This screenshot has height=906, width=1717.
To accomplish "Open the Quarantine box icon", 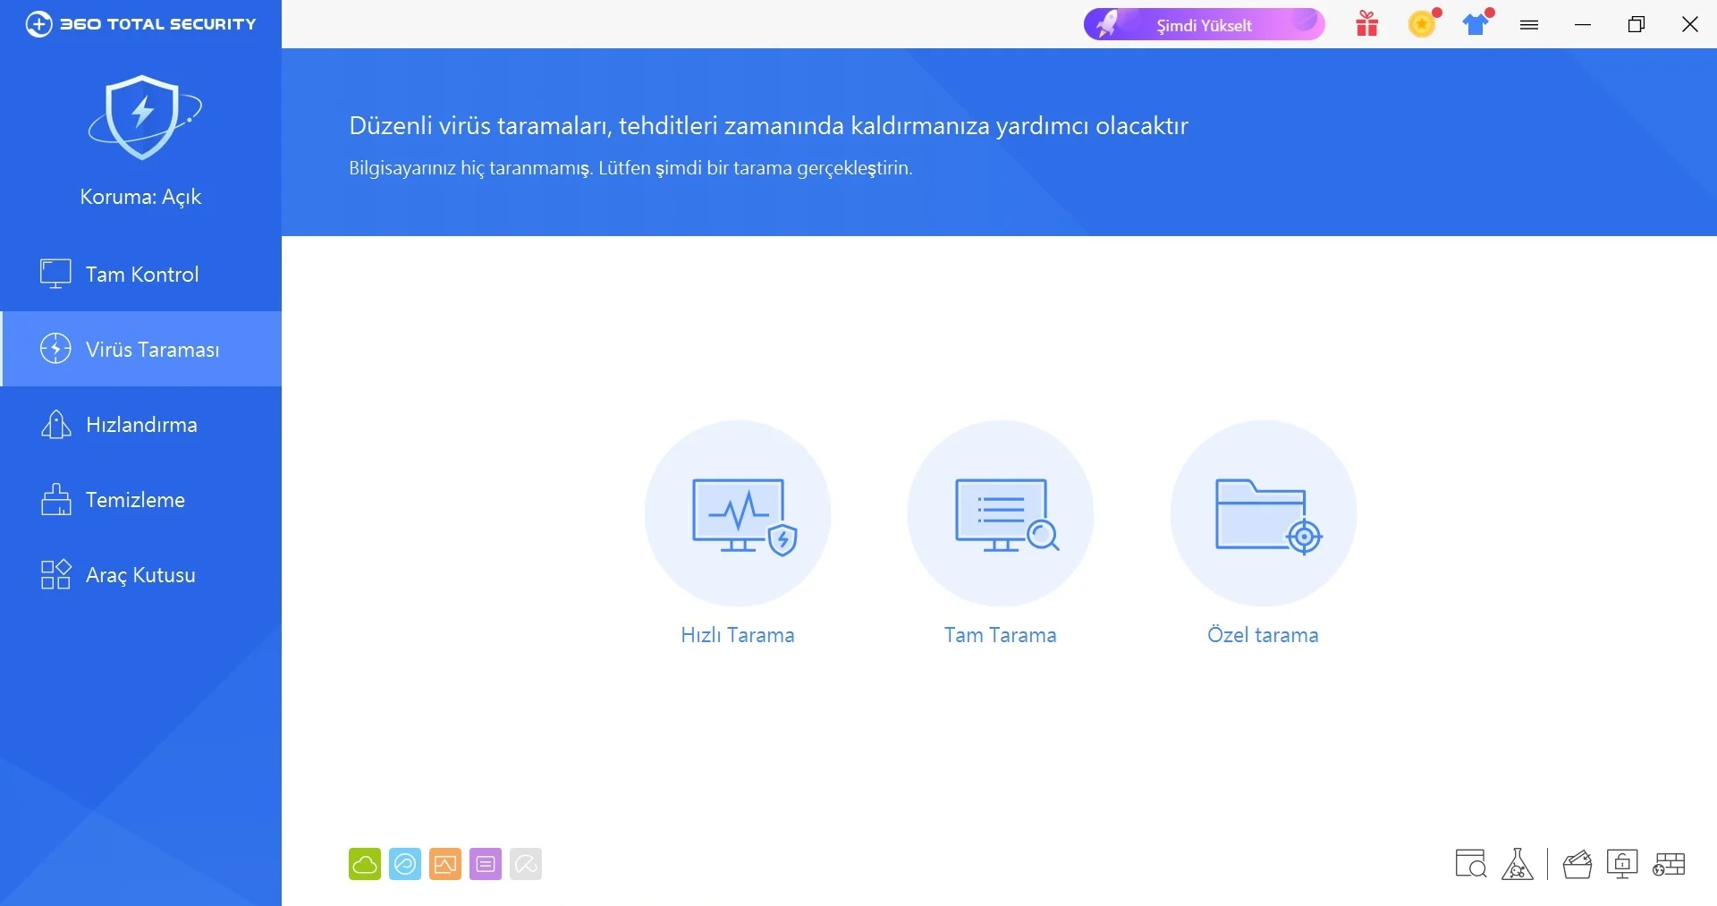I will [x=1577, y=864].
